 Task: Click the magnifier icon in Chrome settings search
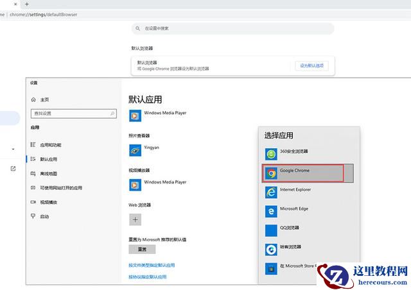pyautogui.click(x=137, y=28)
